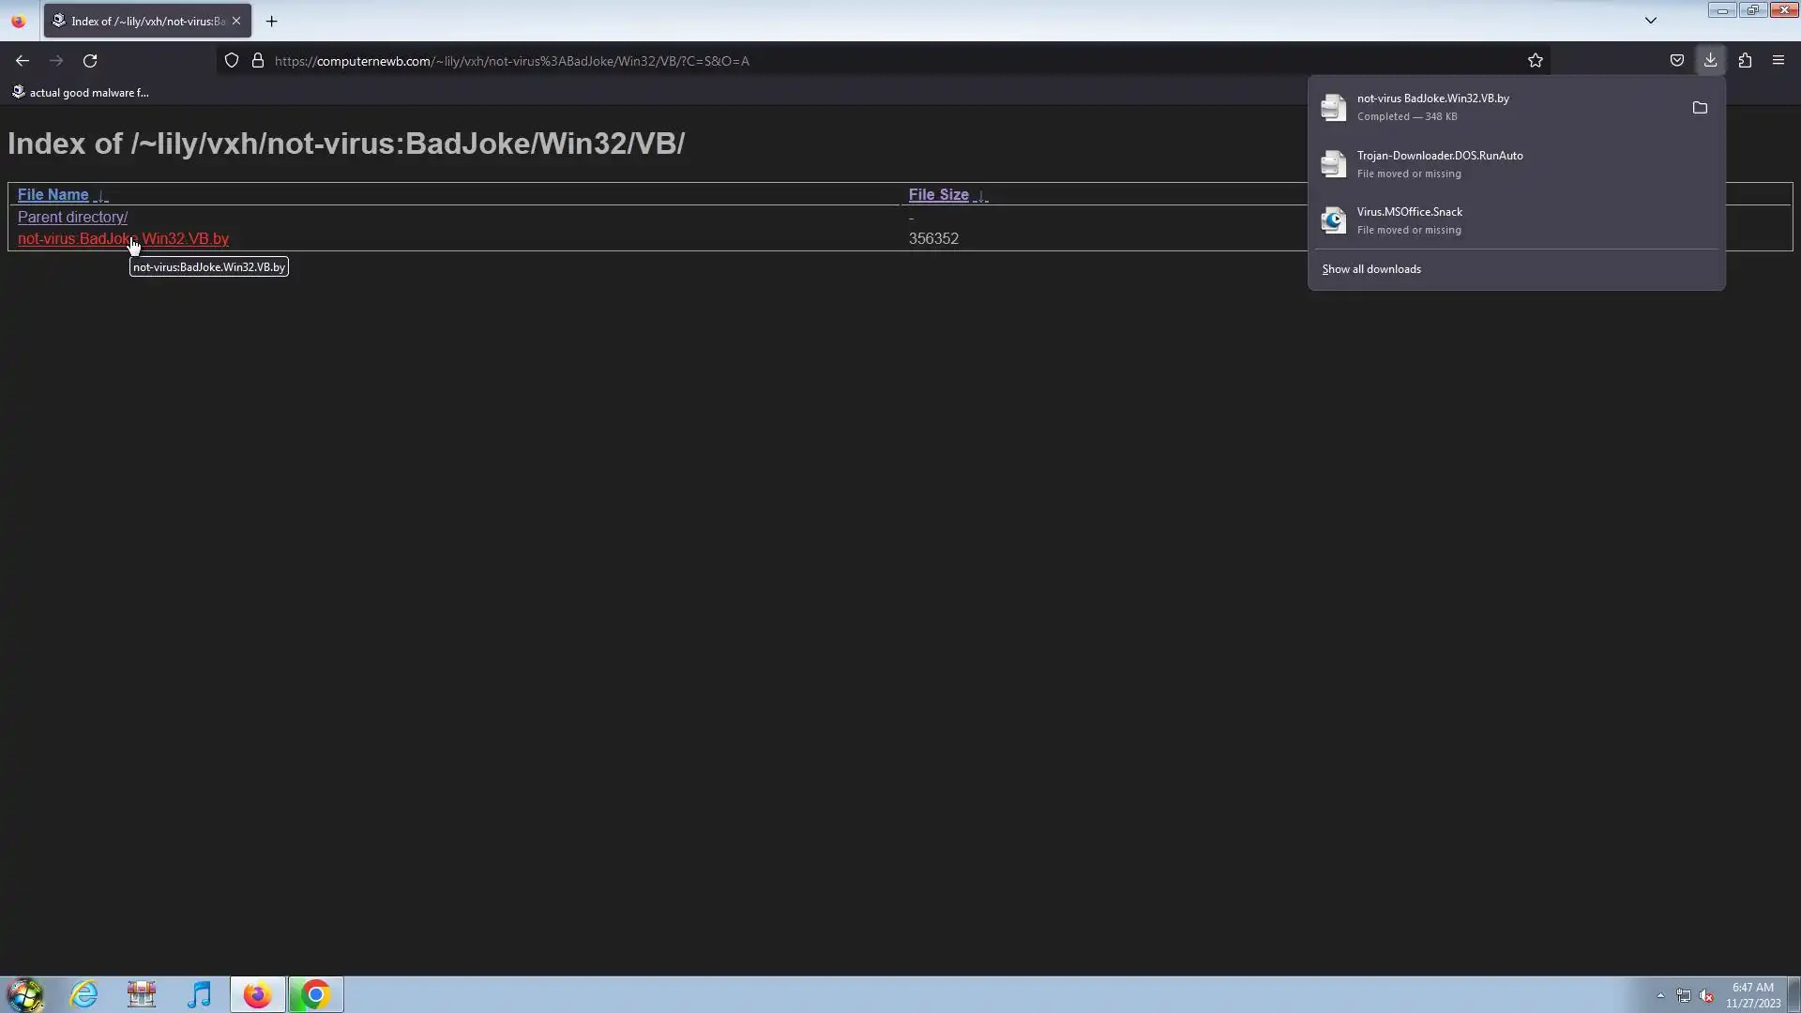Expand the list all tabs chevron
The height and width of the screenshot is (1013, 1801).
coord(1650,21)
